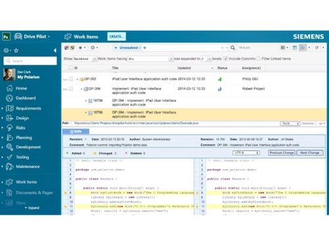Viewport: 329px width, 246px height.
Task: Open the Drive Pilot project dropdown
Action: (32, 37)
